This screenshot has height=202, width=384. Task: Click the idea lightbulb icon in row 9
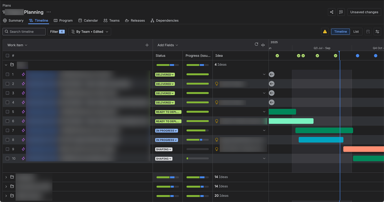click(x=216, y=149)
